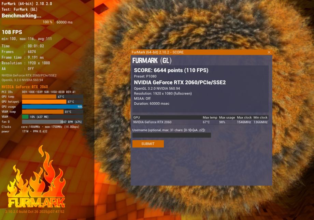Click the 'SCORE: 6644 points (110 FPS)' text
Viewport: 314px width, 220px height.
pyautogui.click(x=171, y=70)
